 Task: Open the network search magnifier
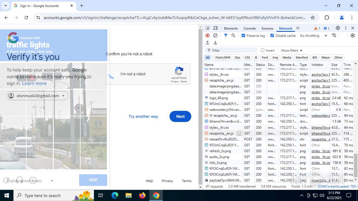234,35
